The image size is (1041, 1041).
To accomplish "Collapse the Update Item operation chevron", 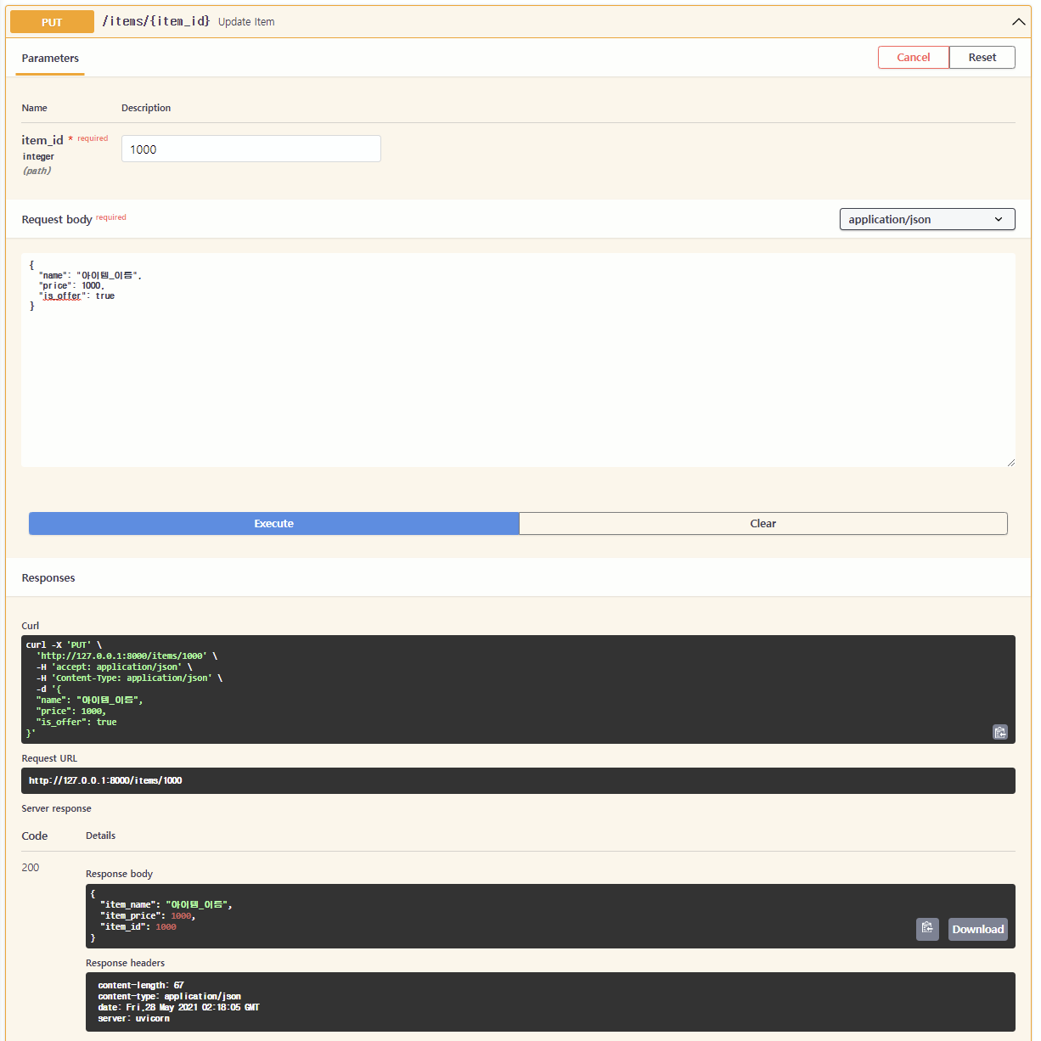I will pos(1019,21).
